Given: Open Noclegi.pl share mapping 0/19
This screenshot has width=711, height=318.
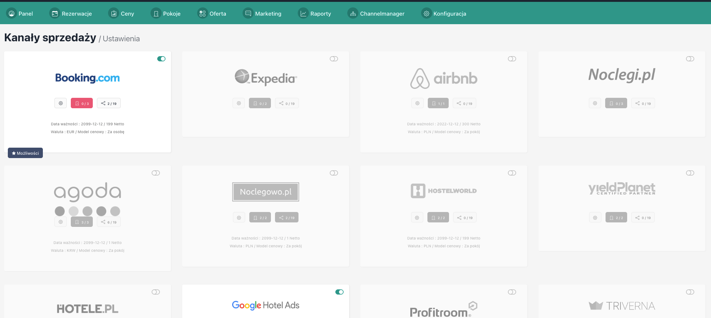Looking at the screenshot, I should click(x=643, y=103).
